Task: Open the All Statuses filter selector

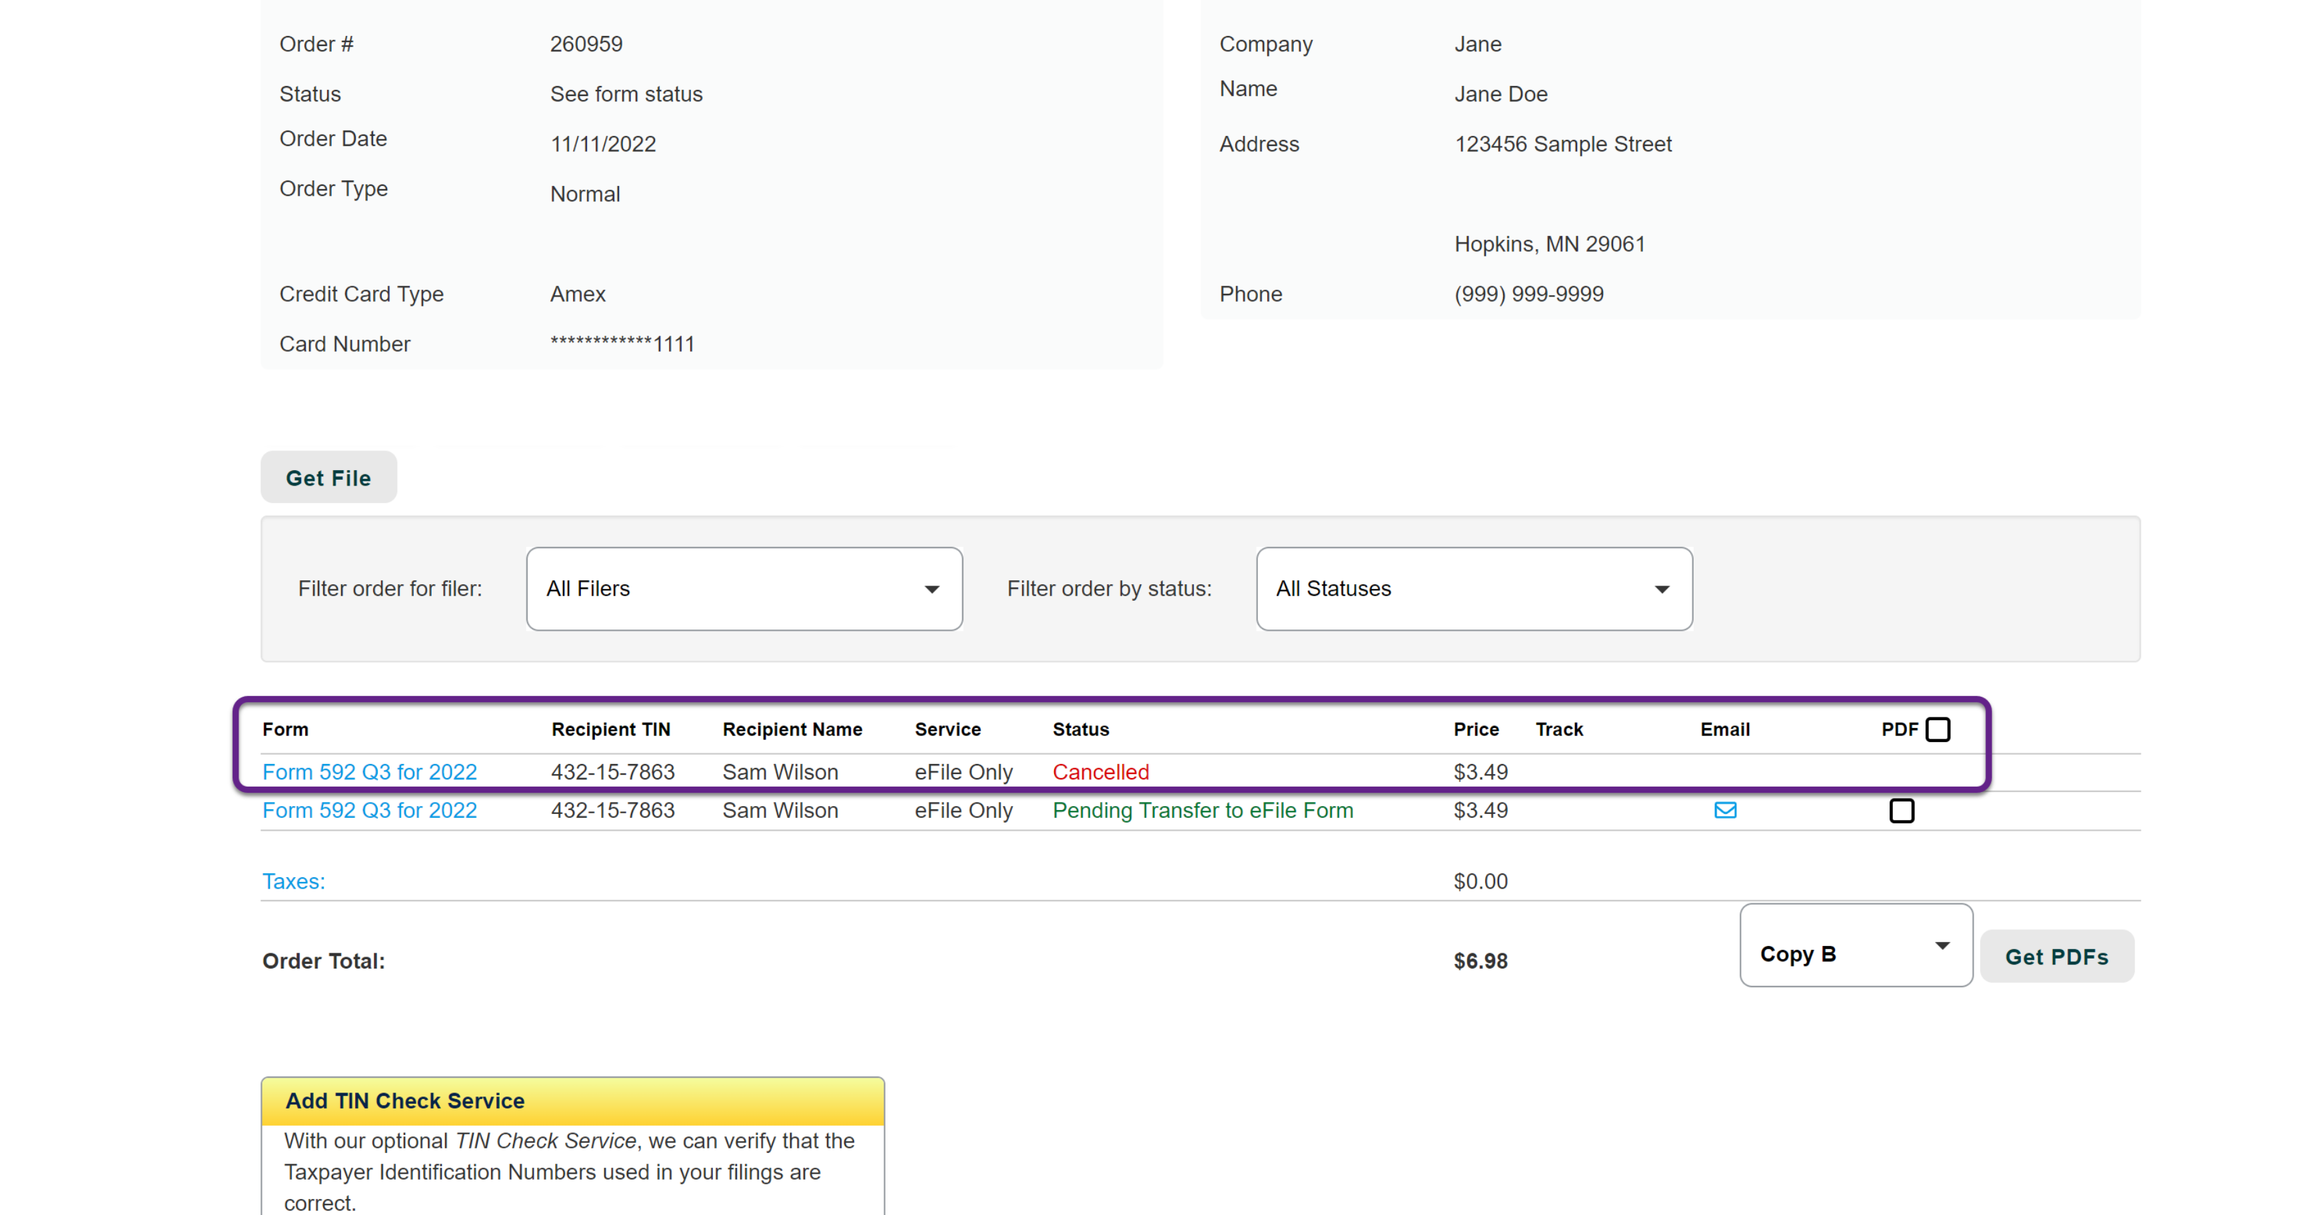Action: tap(1473, 589)
